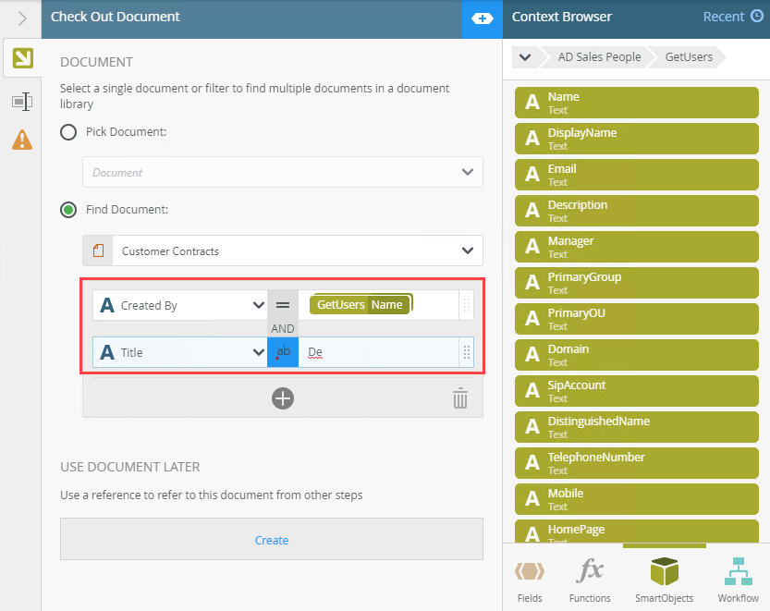This screenshot has height=611, width=770.
Task: Expand the Title field dropdown
Action: click(258, 352)
